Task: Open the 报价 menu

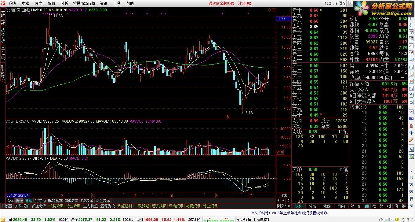Action: tap(52, 3)
